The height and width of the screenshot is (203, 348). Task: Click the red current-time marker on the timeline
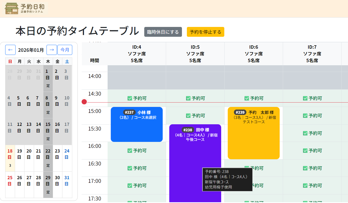[x=84, y=102]
